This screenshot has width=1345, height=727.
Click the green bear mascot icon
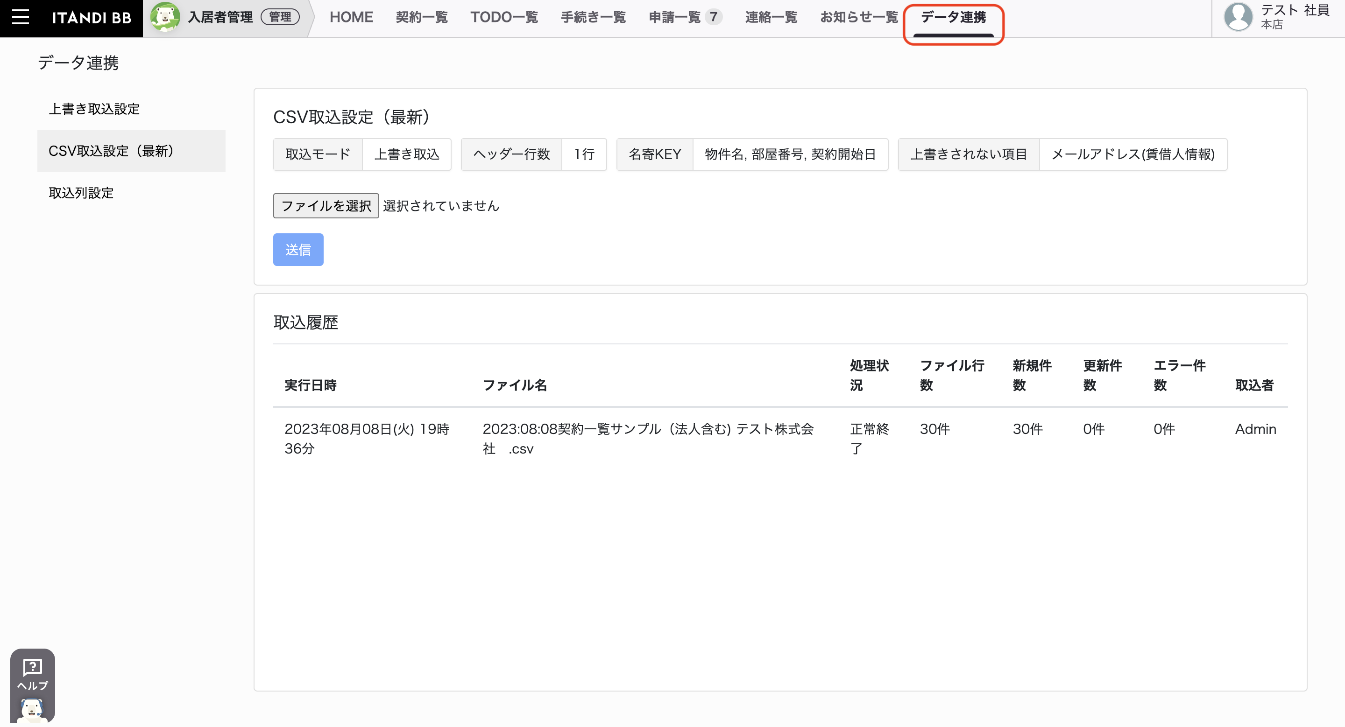164,17
